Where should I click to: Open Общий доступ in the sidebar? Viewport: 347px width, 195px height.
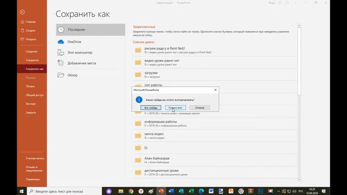click(35, 95)
